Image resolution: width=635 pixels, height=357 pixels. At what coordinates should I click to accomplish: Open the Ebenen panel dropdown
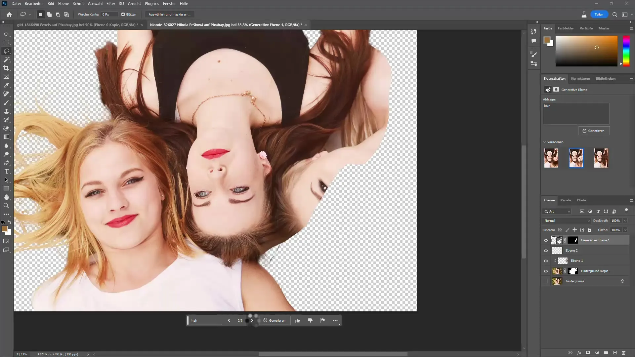631,200
